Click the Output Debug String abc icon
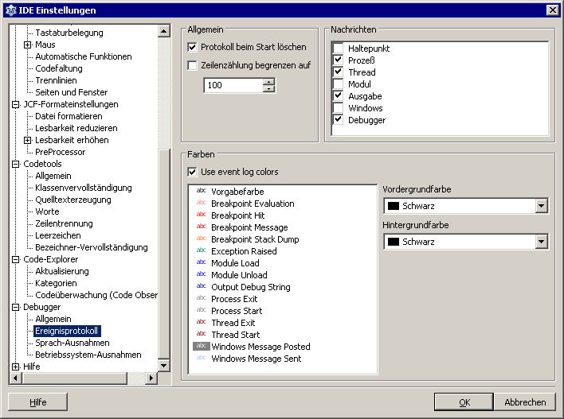 [202, 287]
